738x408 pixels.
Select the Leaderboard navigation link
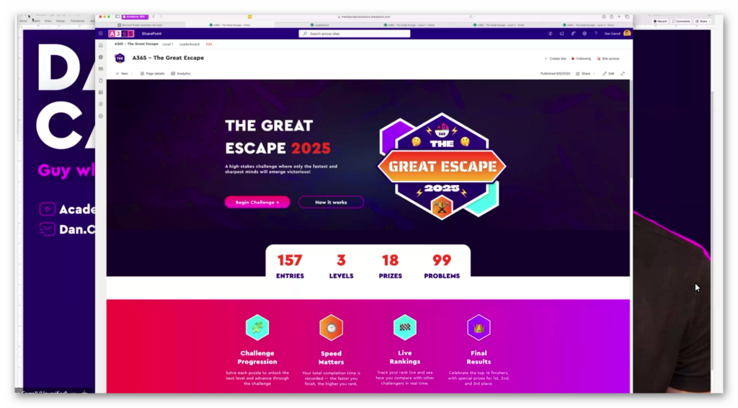coord(190,44)
